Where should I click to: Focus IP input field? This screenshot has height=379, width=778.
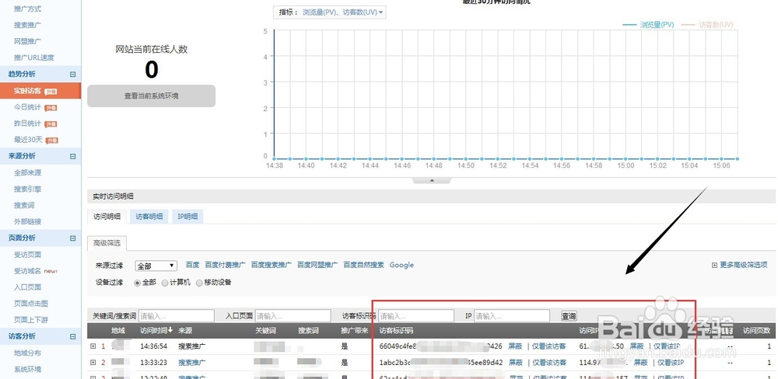coord(512,316)
